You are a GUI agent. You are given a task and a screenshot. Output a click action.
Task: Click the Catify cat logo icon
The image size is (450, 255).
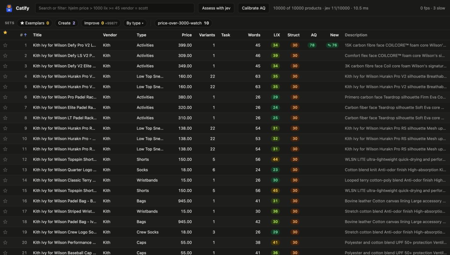(x=9, y=8)
